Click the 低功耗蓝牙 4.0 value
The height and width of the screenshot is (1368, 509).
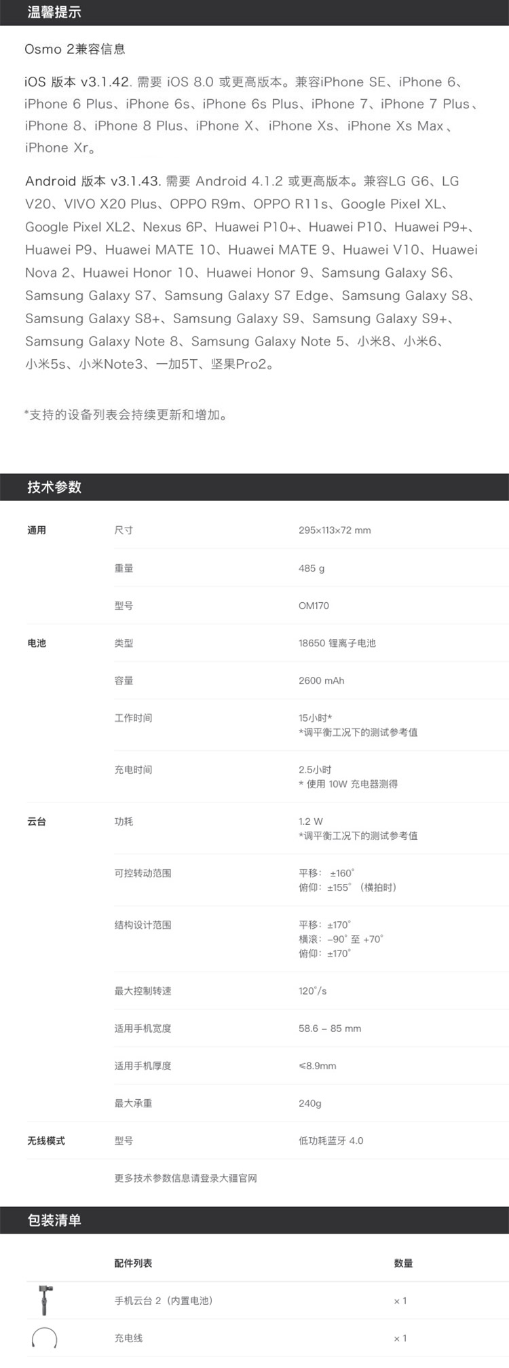point(331,1141)
